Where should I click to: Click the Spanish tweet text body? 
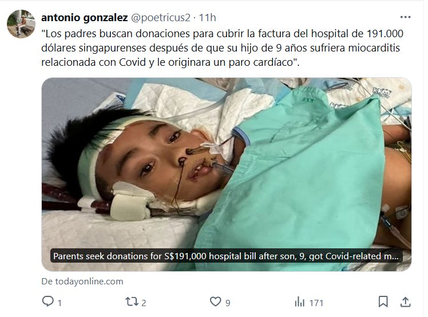coord(222,48)
